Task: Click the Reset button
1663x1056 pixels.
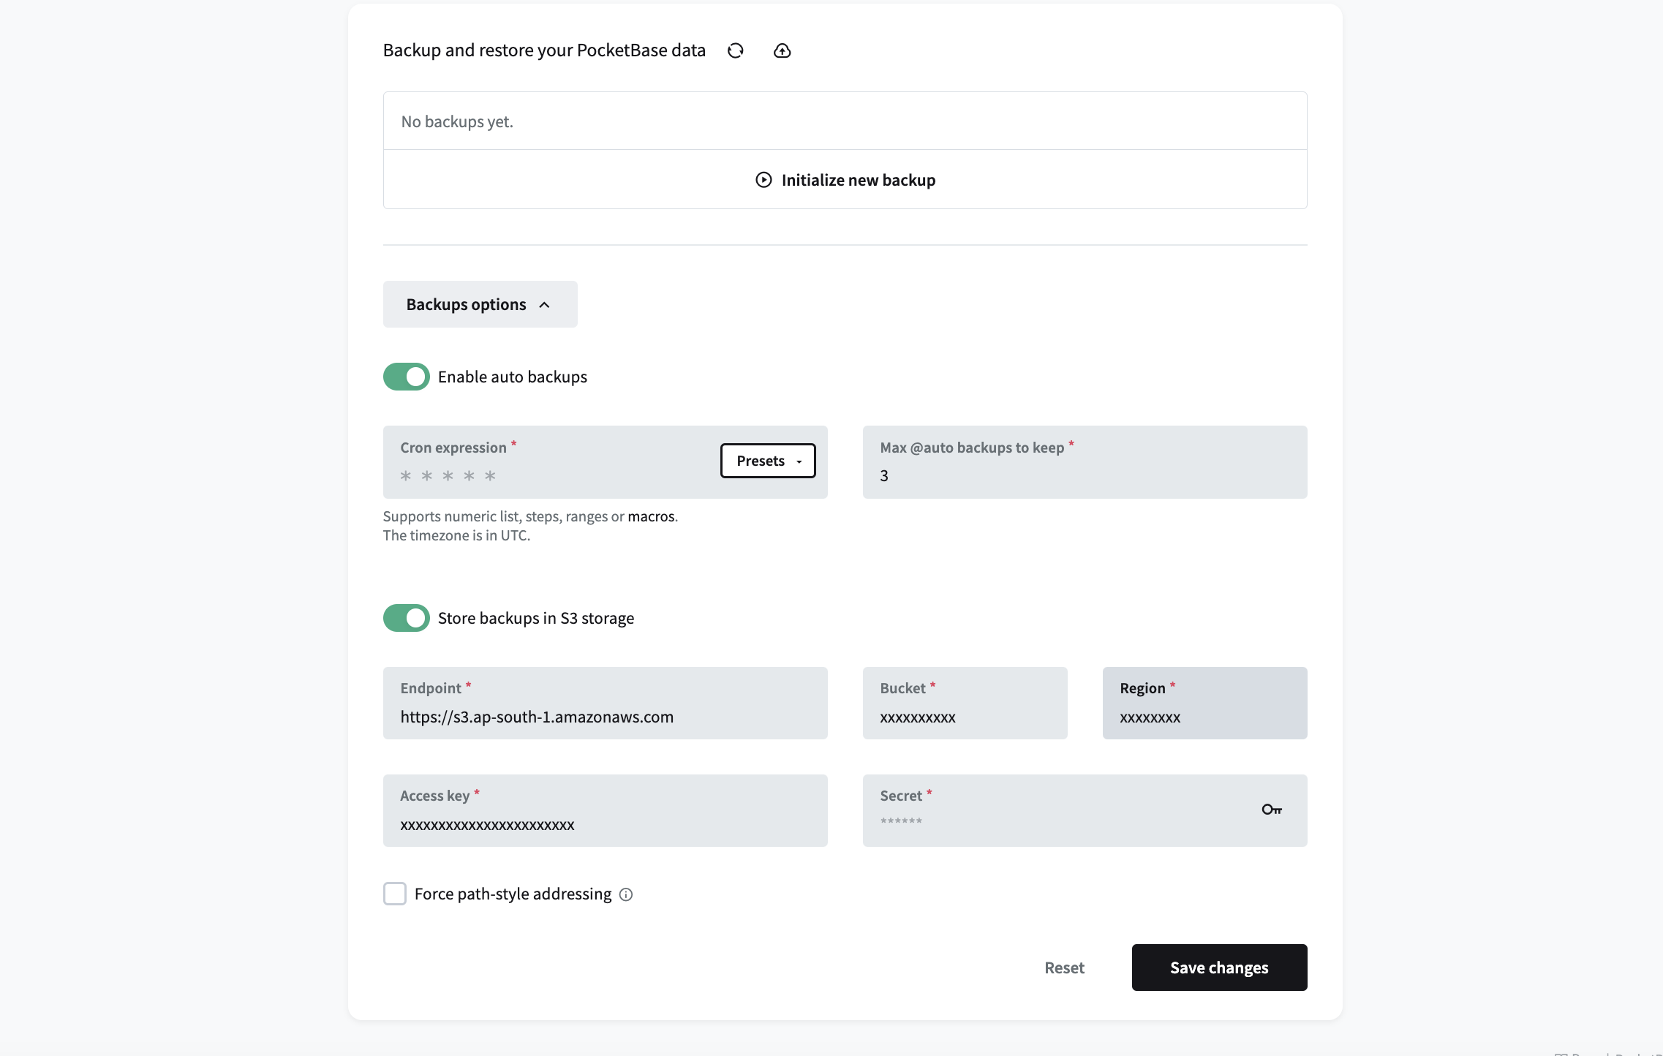Action: (x=1064, y=968)
